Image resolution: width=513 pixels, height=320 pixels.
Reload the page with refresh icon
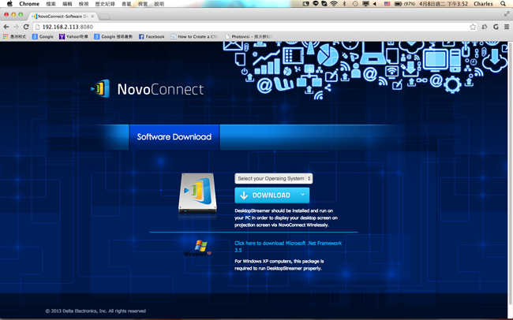(x=26, y=27)
